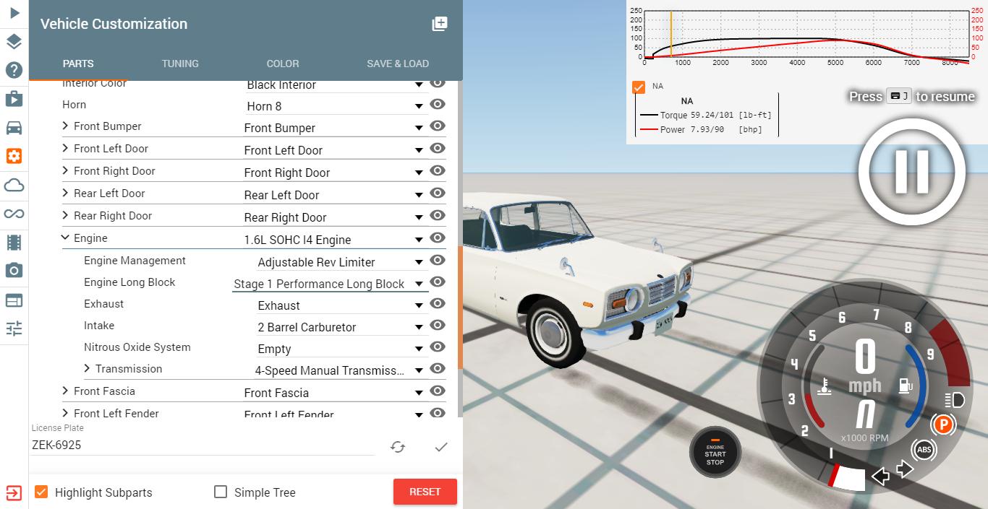Open the replay filmstrip icon
Image resolution: width=988 pixels, height=509 pixels.
tap(14, 242)
